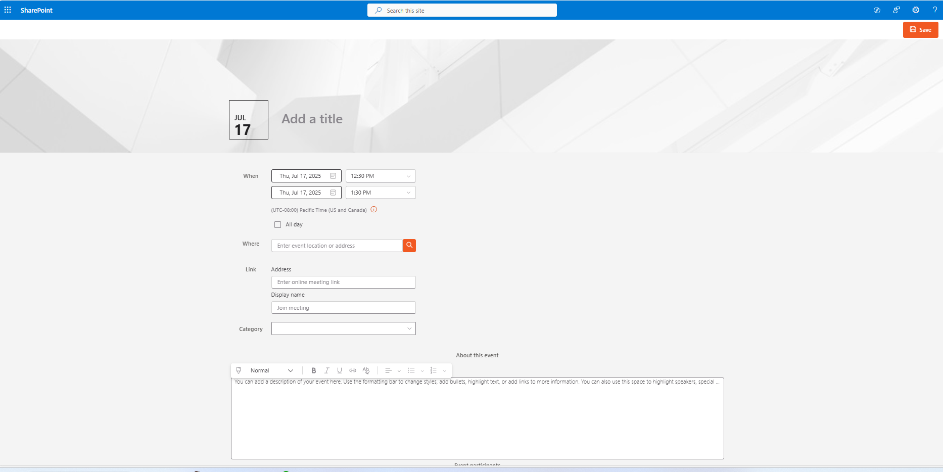Image resolution: width=943 pixels, height=472 pixels.
Task: Toggle italic formatting
Action: pos(326,370)
